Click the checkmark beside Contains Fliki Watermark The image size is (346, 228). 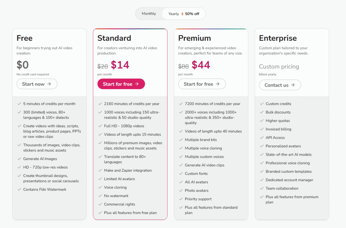pyautogui.click(x=19, y=189)
